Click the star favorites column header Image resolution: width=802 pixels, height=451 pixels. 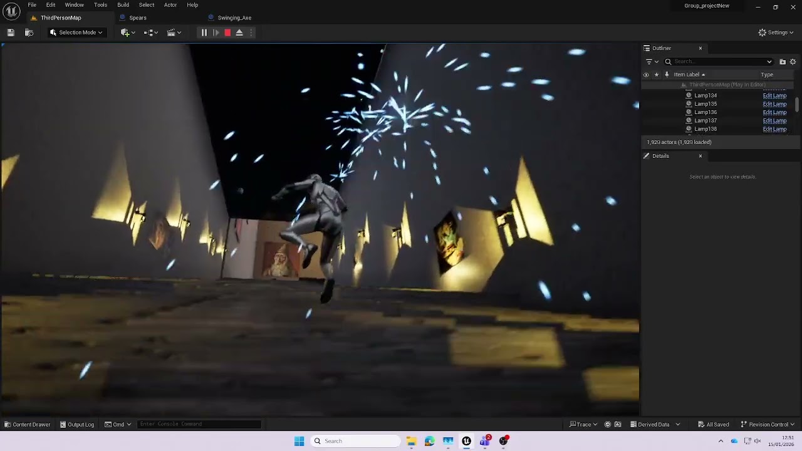point(656,75)
